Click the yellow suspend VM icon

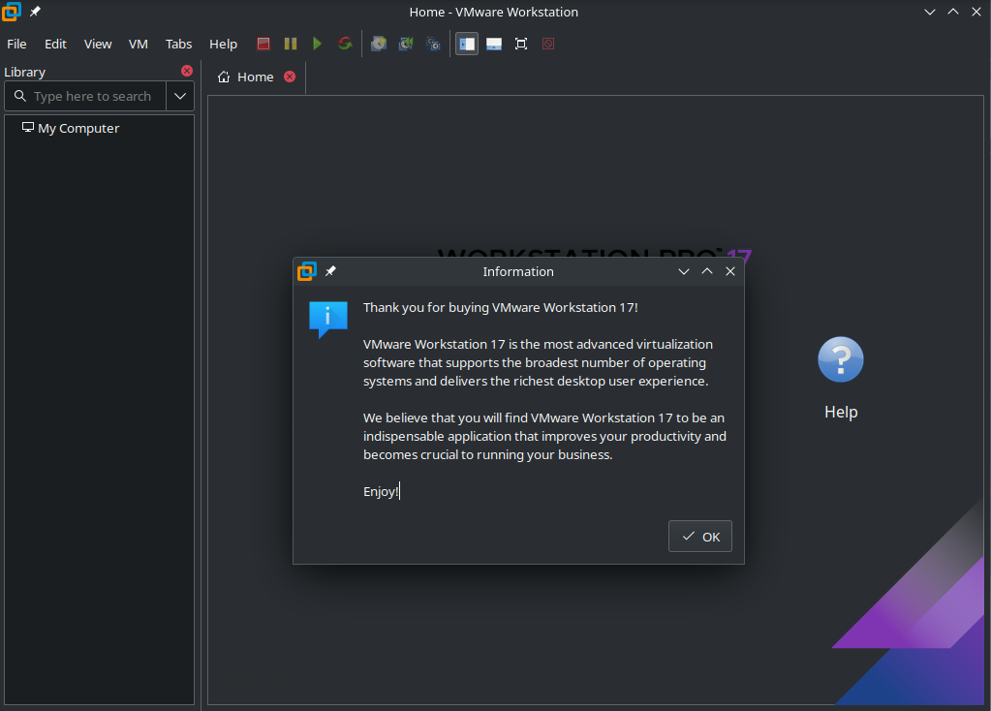pyautogui.click(x=291, y=44)
